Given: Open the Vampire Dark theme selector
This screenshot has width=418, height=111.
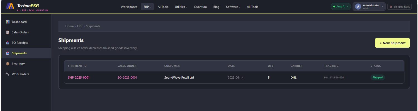Looking at the screenshot, I should 399,7.
